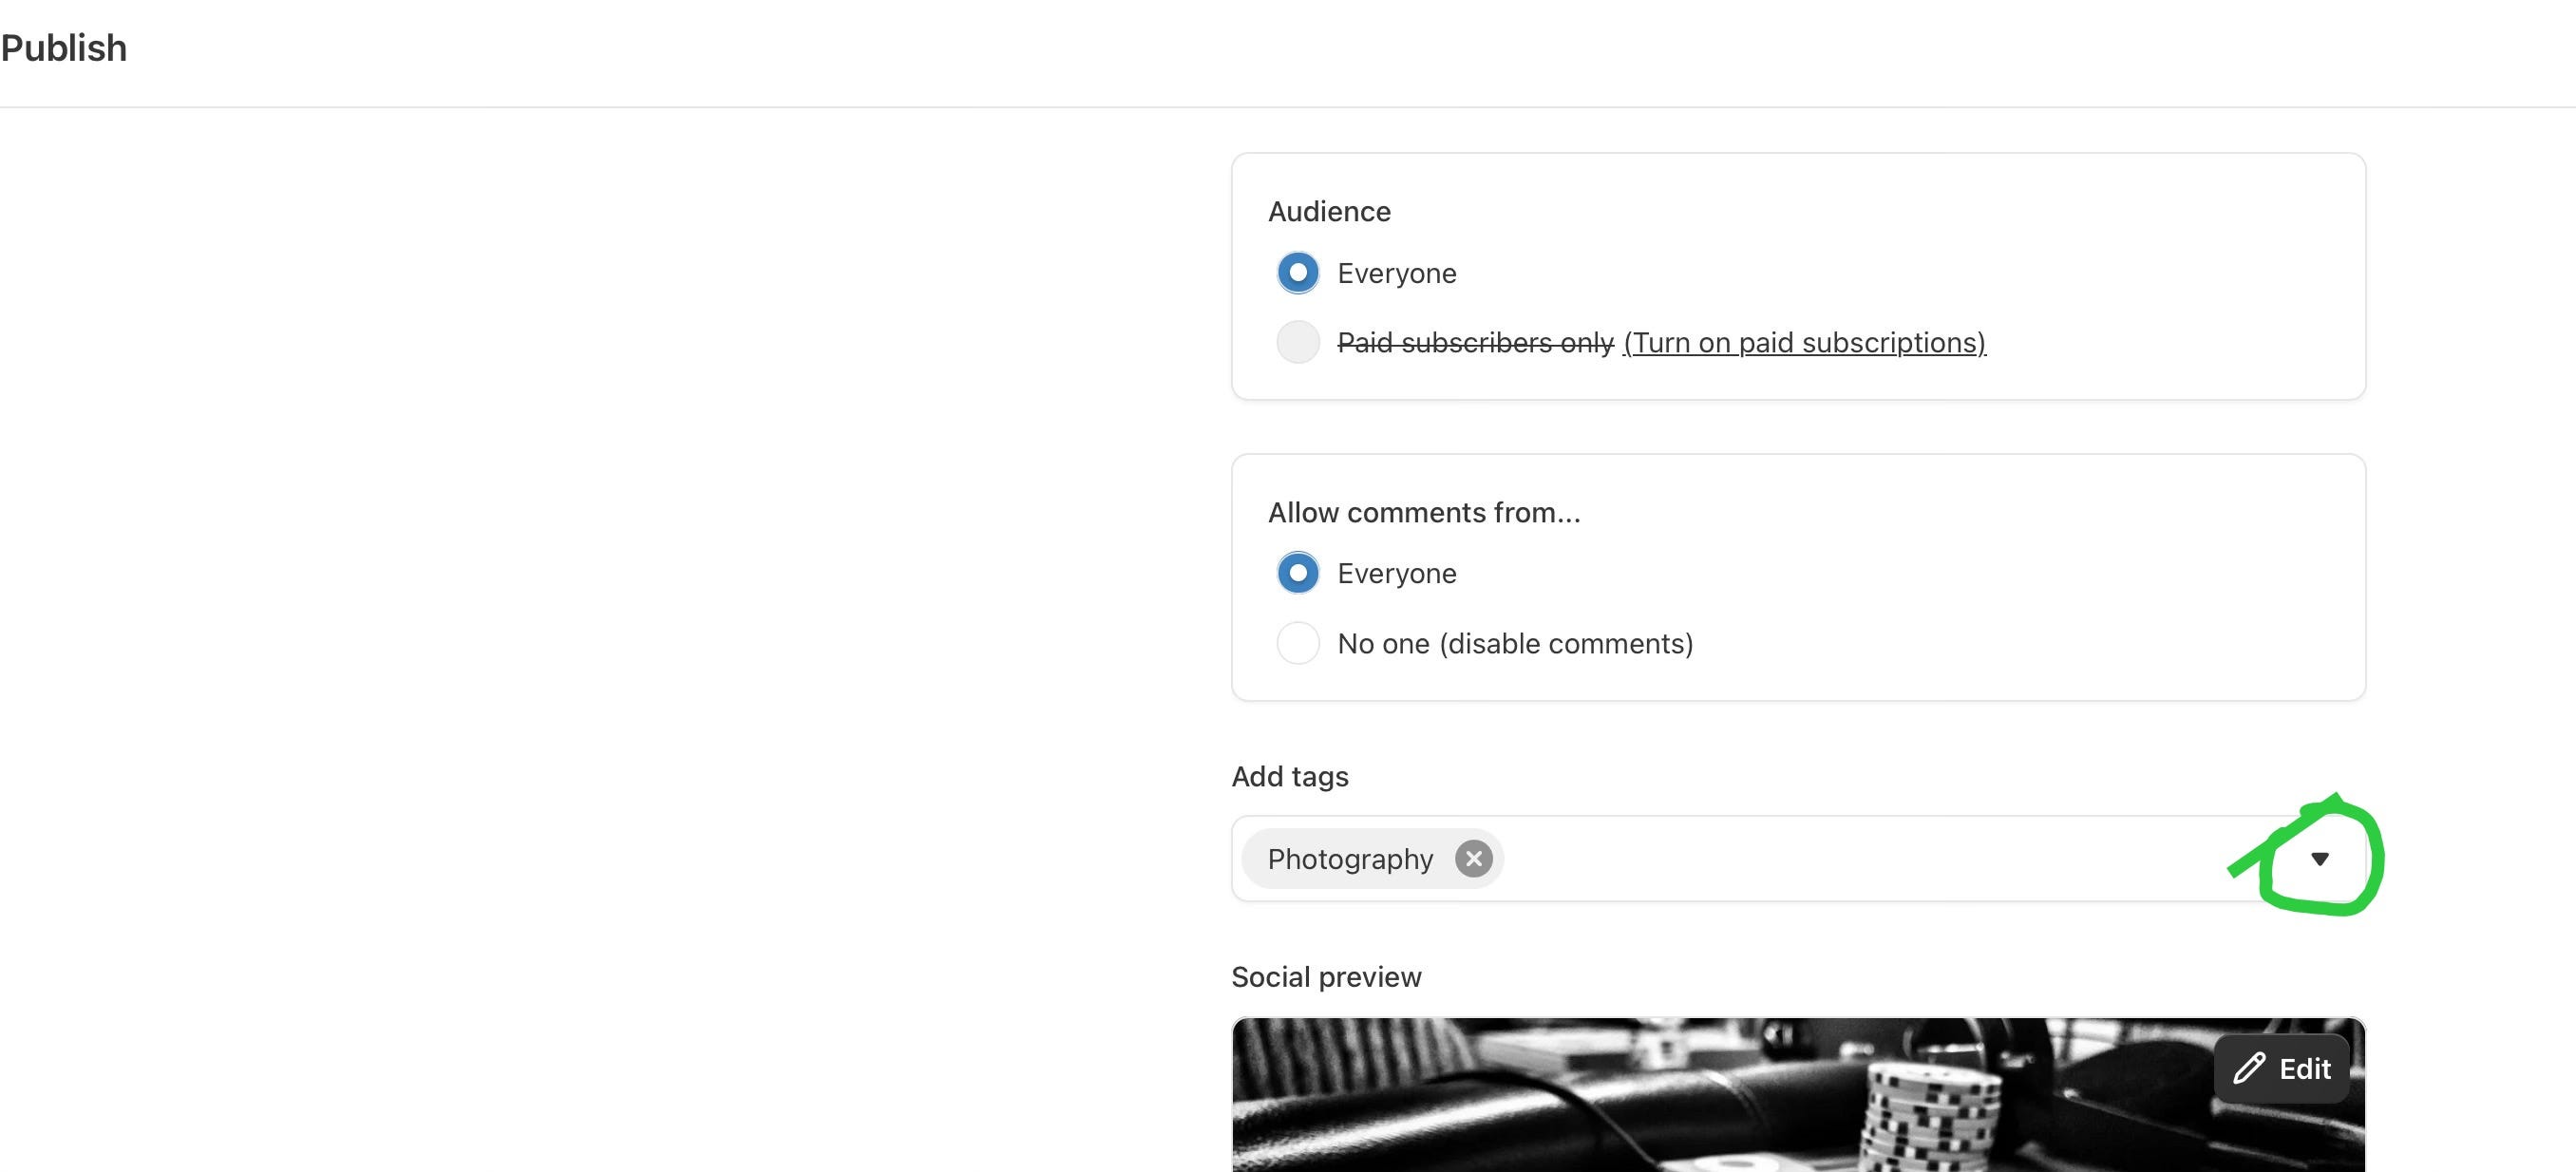
Task: Click the Social preview section label
Action: click(x=1325, y=976)
